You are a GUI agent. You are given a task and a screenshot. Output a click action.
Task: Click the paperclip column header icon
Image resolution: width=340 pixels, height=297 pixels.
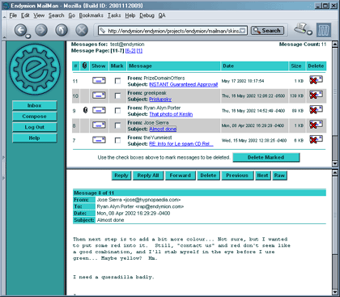(x=84, y=66)
